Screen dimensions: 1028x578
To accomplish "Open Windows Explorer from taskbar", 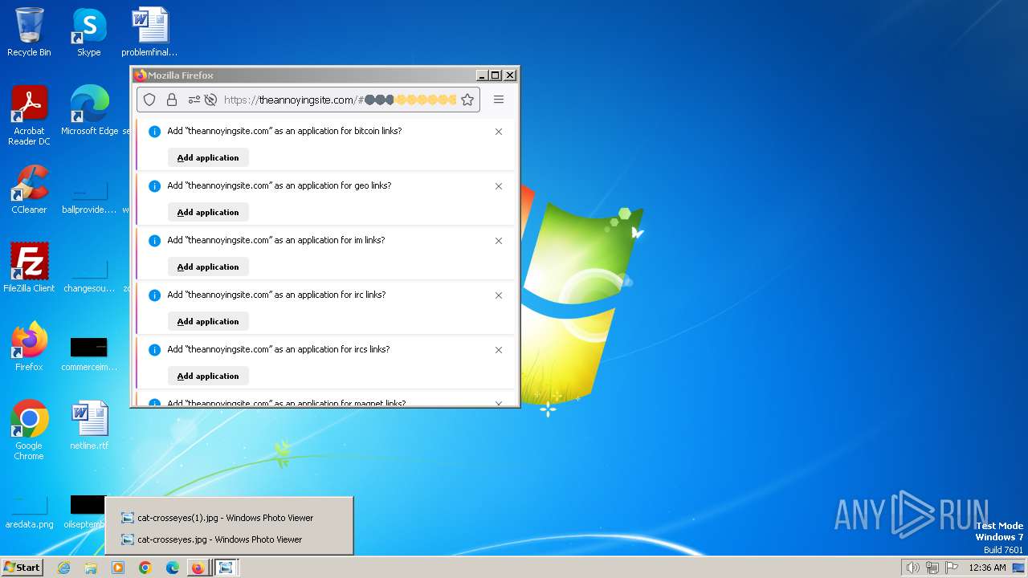I will coord(91,568).
